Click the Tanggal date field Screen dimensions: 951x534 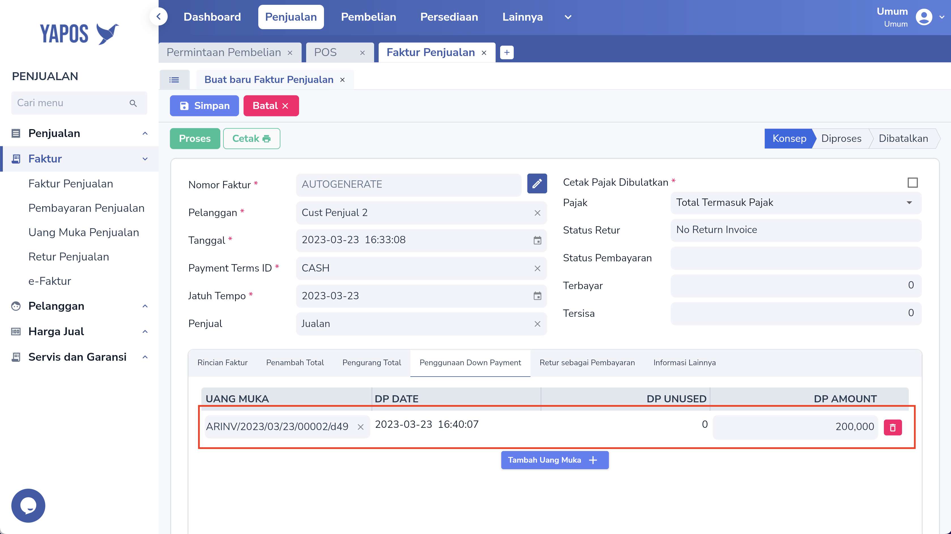click(x=421, y=240)
